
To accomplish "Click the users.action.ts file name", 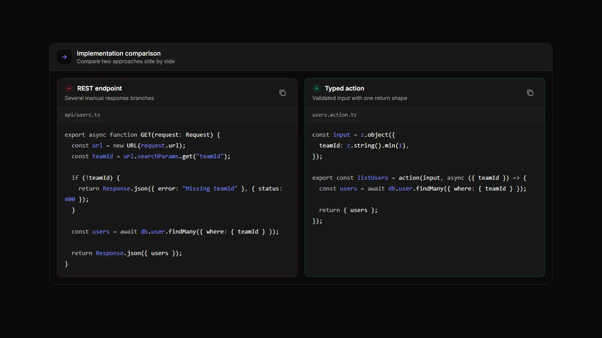I will pos(334,115).
